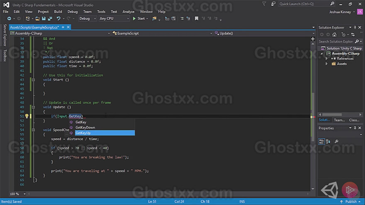Switch to the Class View tab
Screen dimensions: 365x205
[354, 120]
